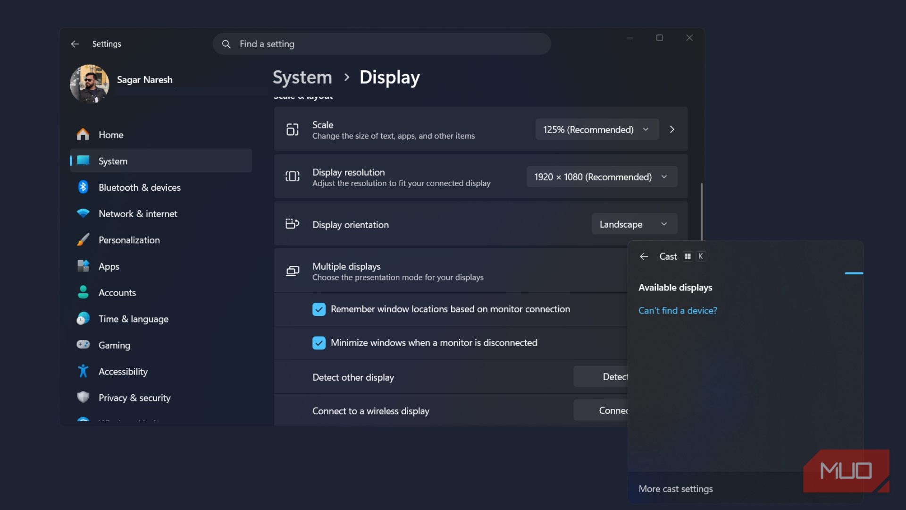Click the Privacy & security shield icon
Image resolution: width=906 pixels, height=510 pixels.
coord(83,397)
